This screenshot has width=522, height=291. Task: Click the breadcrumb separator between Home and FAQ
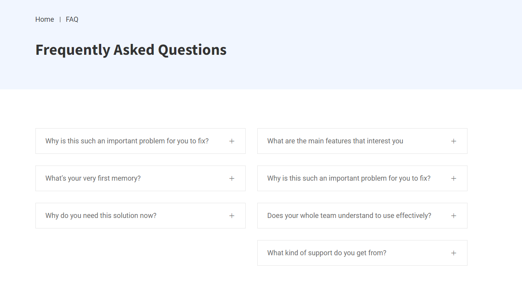(x=60, y=19)
